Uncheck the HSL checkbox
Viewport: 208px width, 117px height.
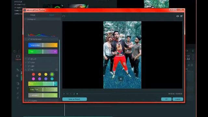point(29,70)
